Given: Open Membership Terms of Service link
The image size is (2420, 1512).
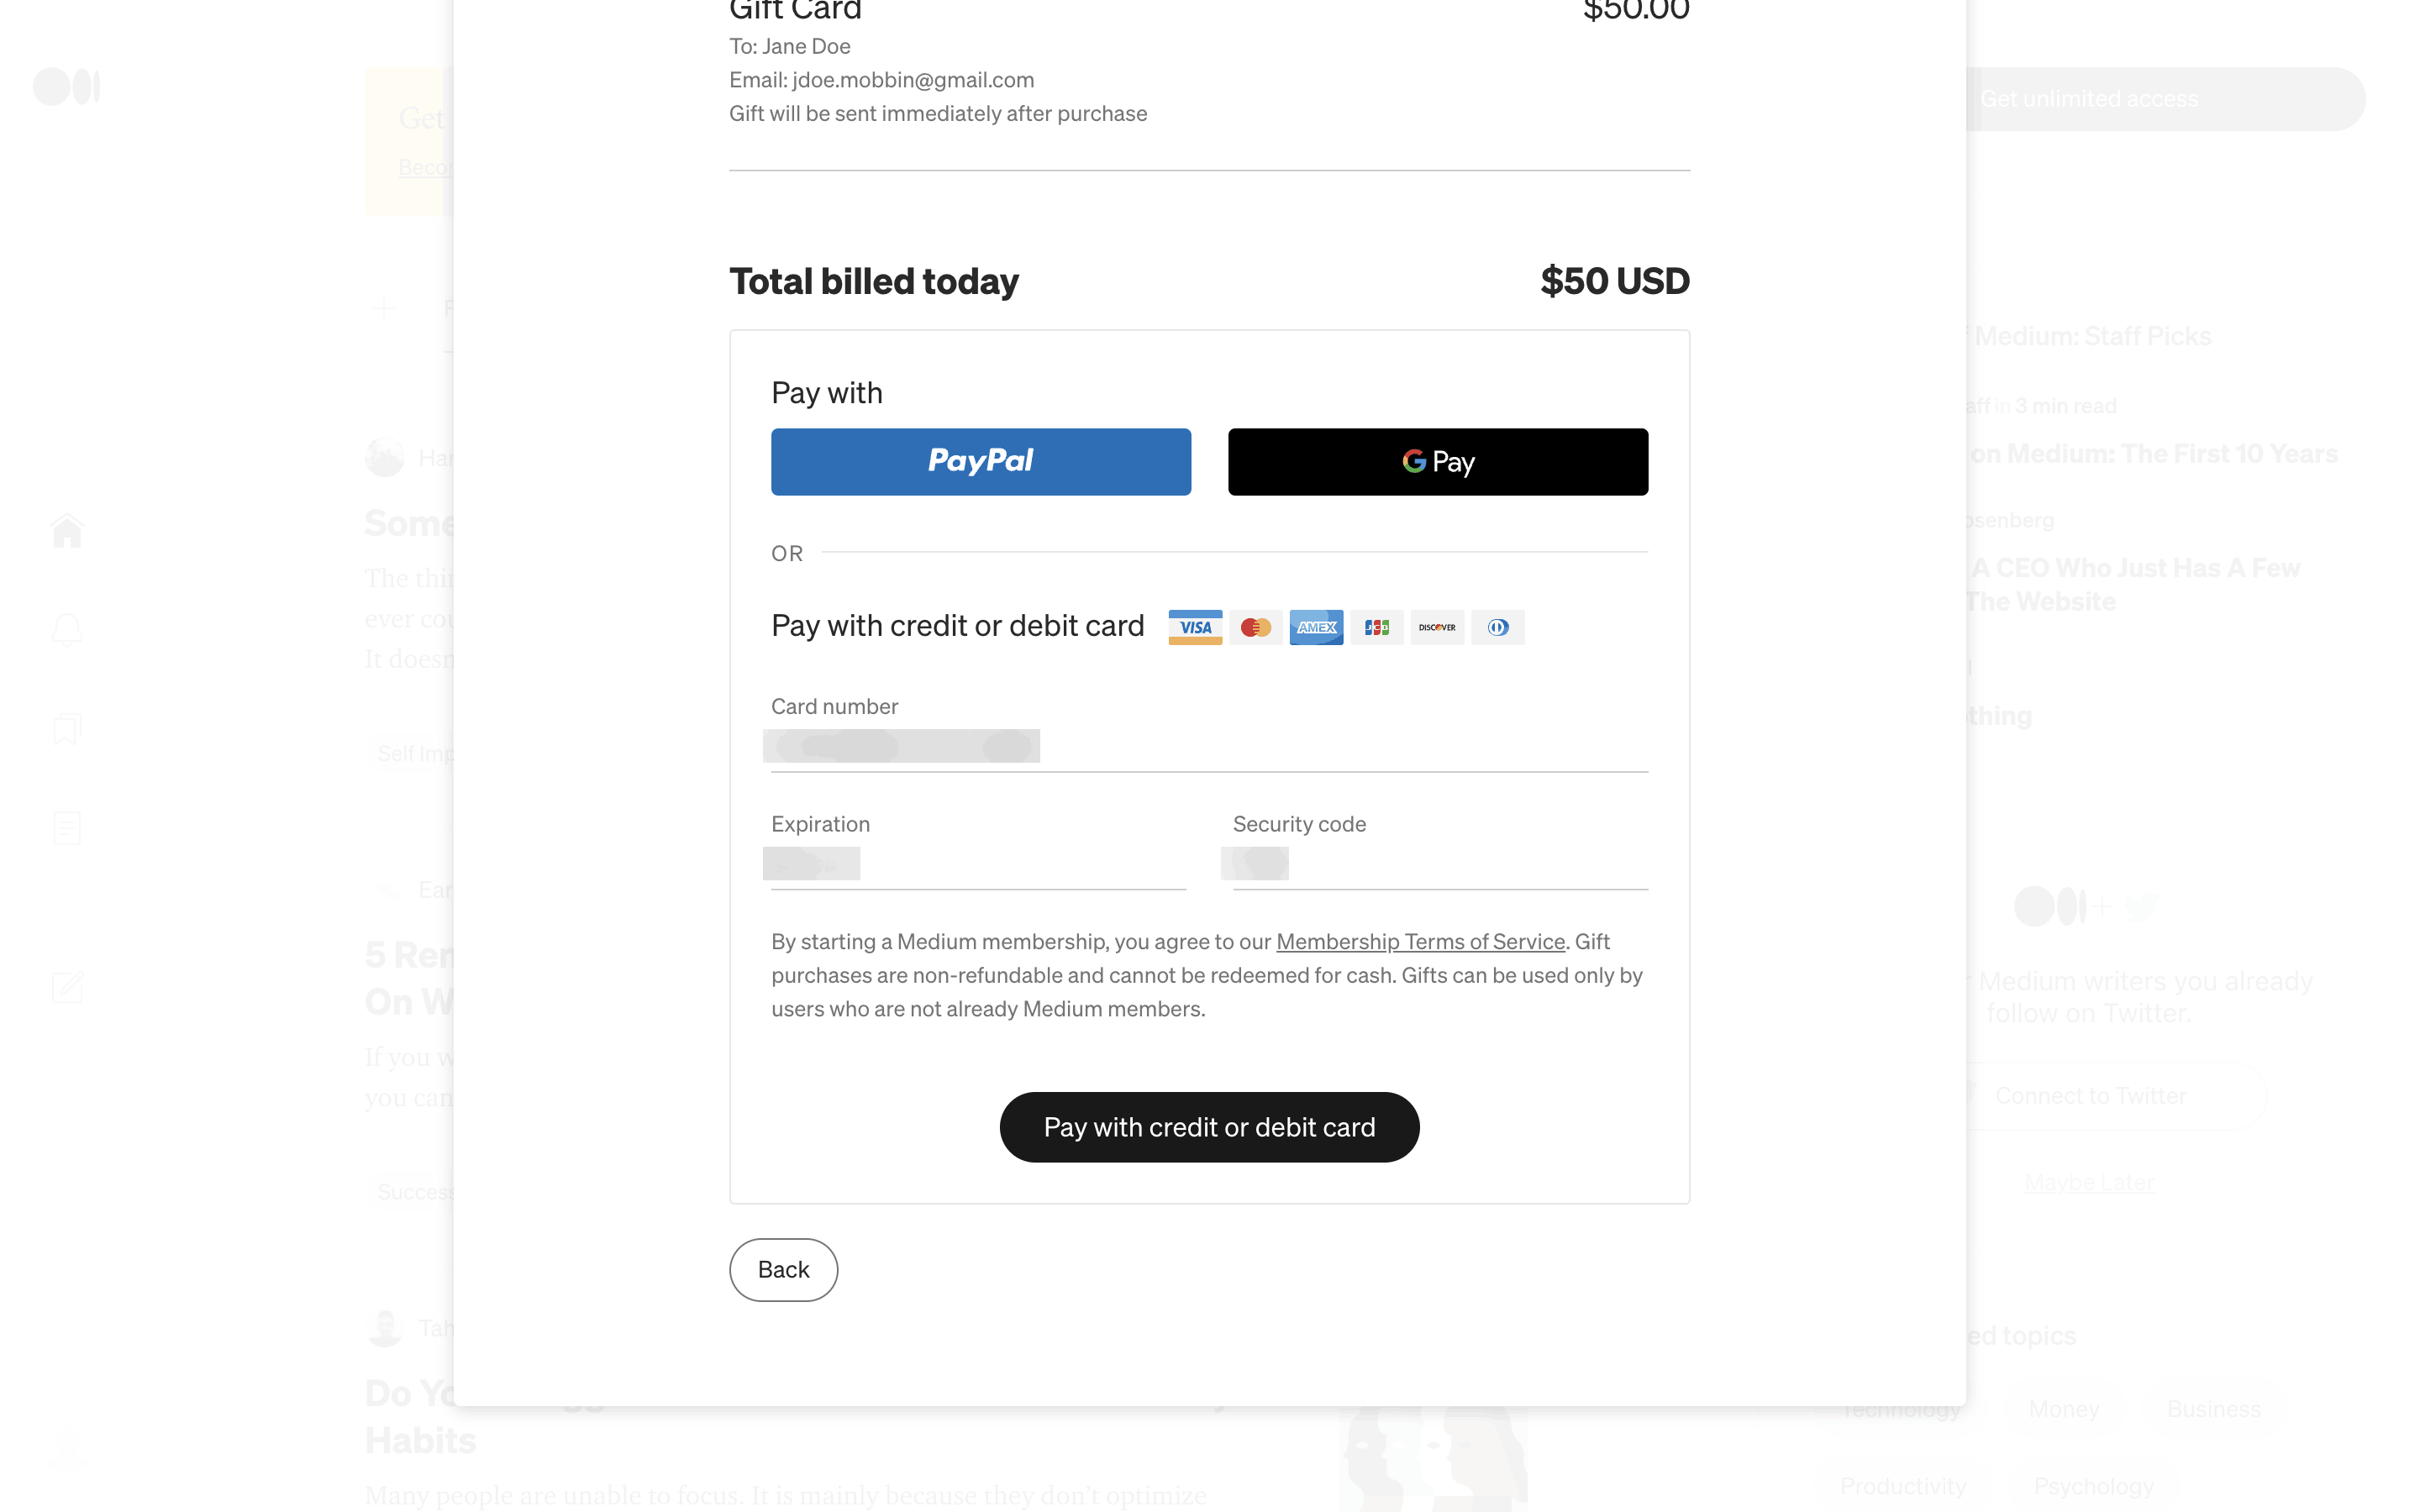Looking at the screenshot, I should click(1420, 942).
